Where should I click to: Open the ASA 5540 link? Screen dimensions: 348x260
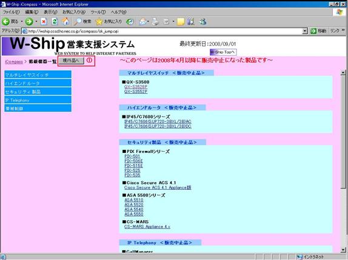pos(134,209)
